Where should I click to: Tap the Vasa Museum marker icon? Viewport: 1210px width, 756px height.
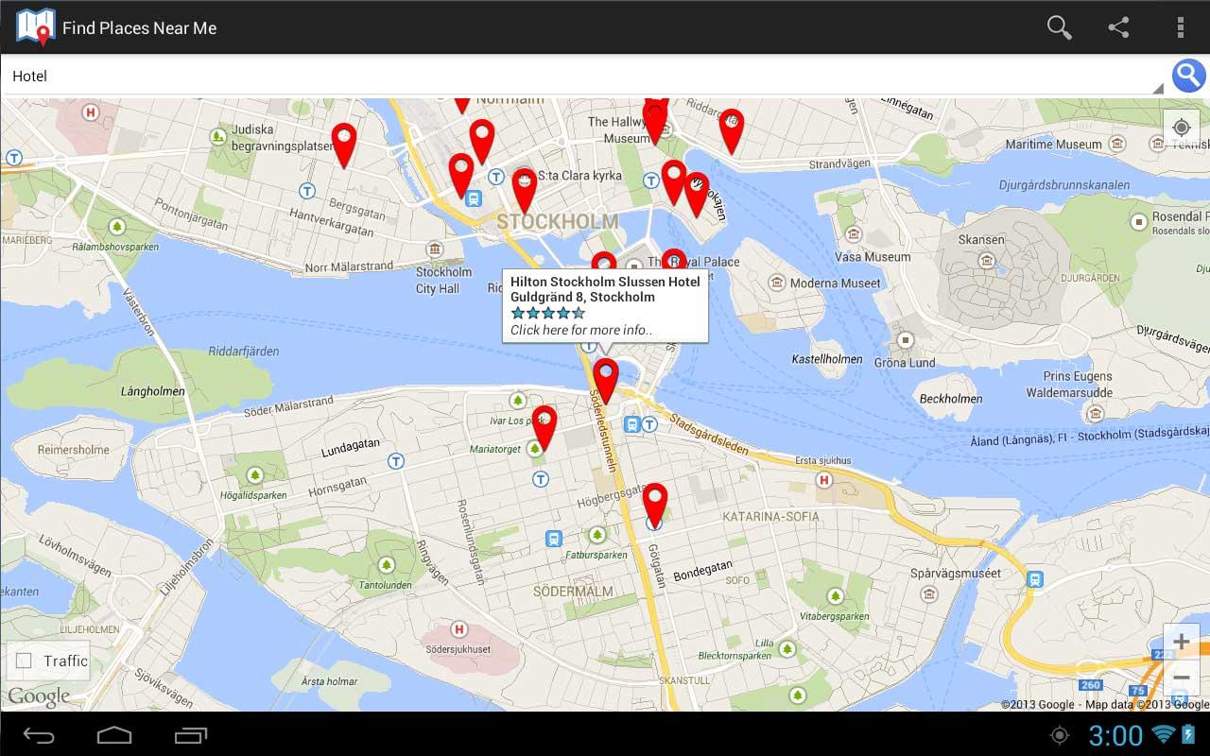click(x=854, y=235)
